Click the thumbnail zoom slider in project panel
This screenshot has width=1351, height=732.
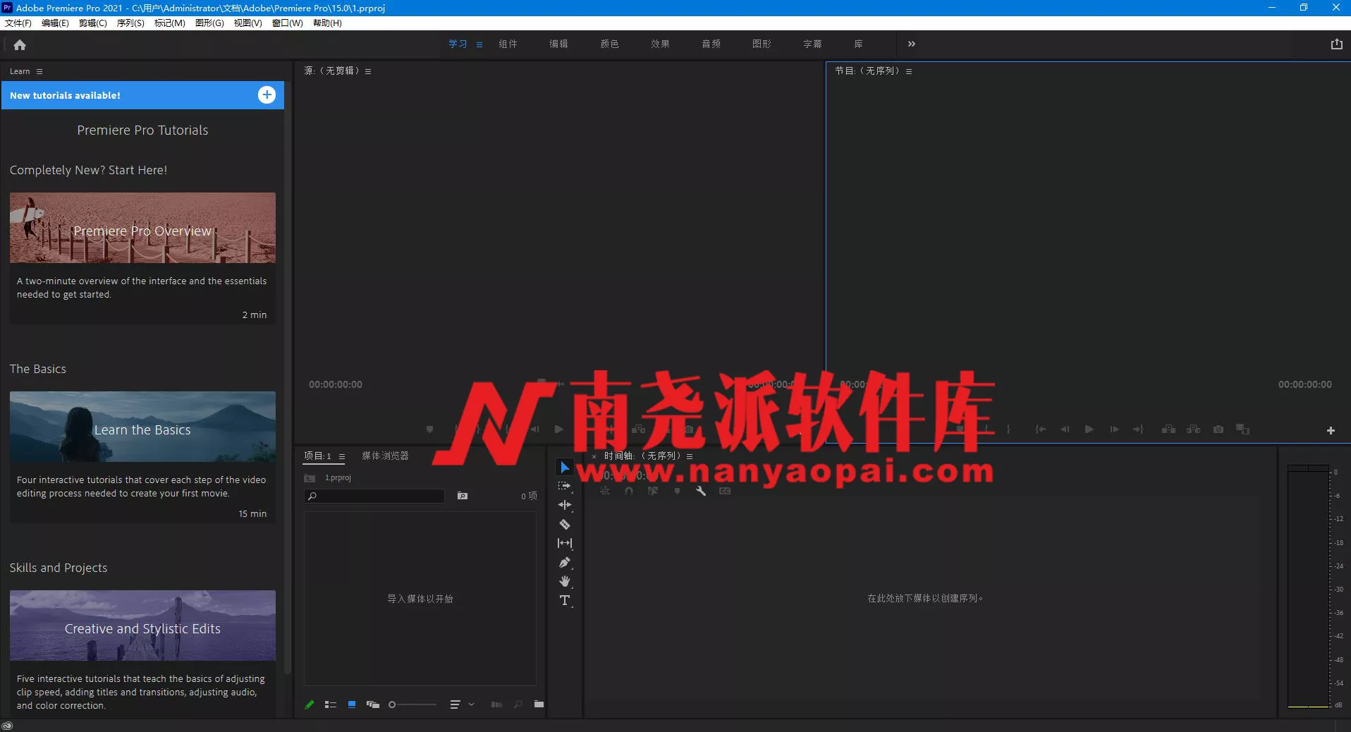(x=412, y=704)
